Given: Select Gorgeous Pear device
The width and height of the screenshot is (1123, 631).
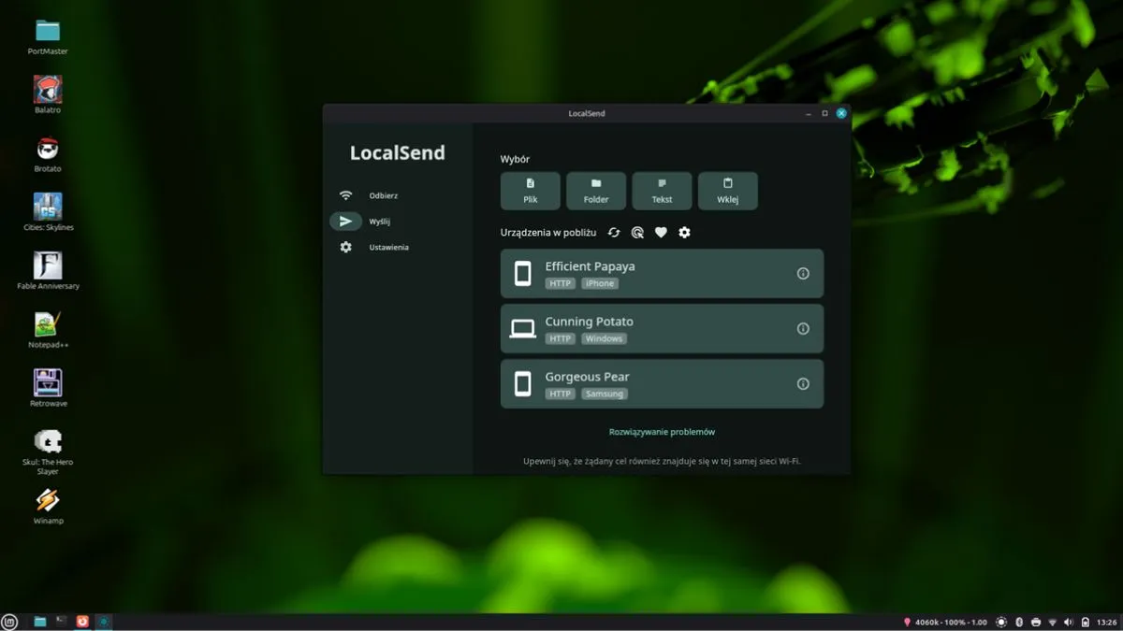Looking at the screenshot, I should point(662,384).
